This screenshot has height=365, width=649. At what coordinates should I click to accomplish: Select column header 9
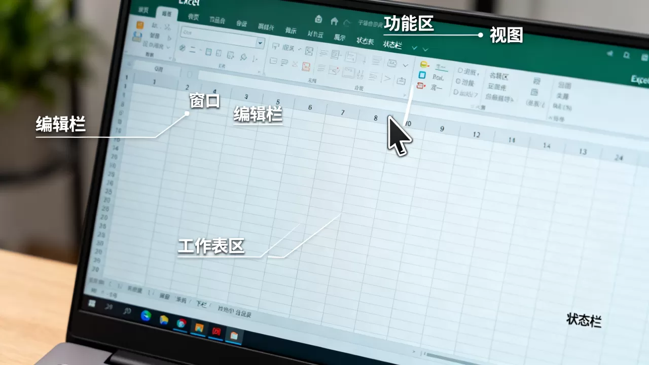(442, 129)
